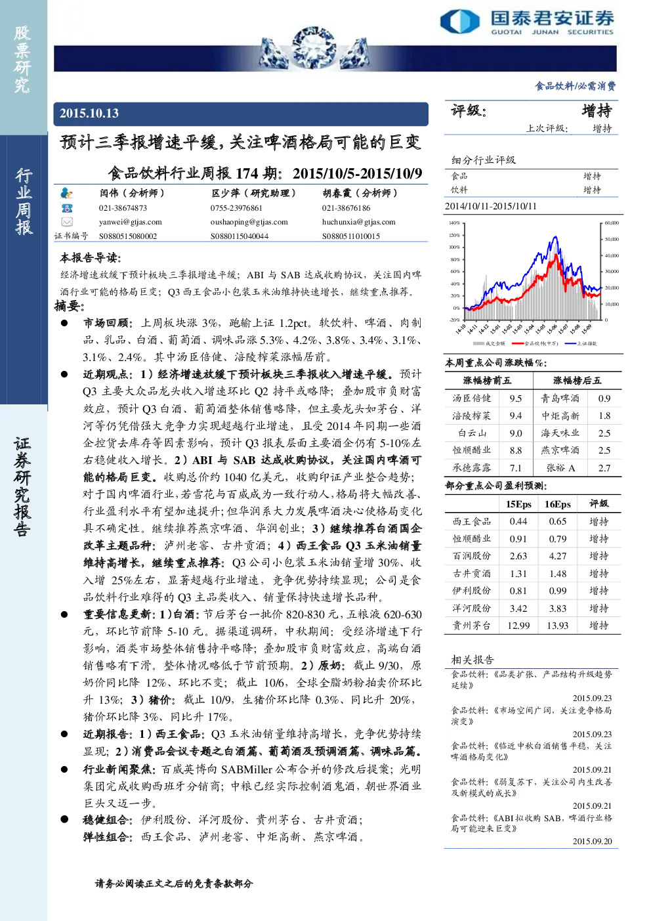Open related report 品类扩张、产品结构升级趋势延续
This screenshot has width=651, height=921.
531,679
